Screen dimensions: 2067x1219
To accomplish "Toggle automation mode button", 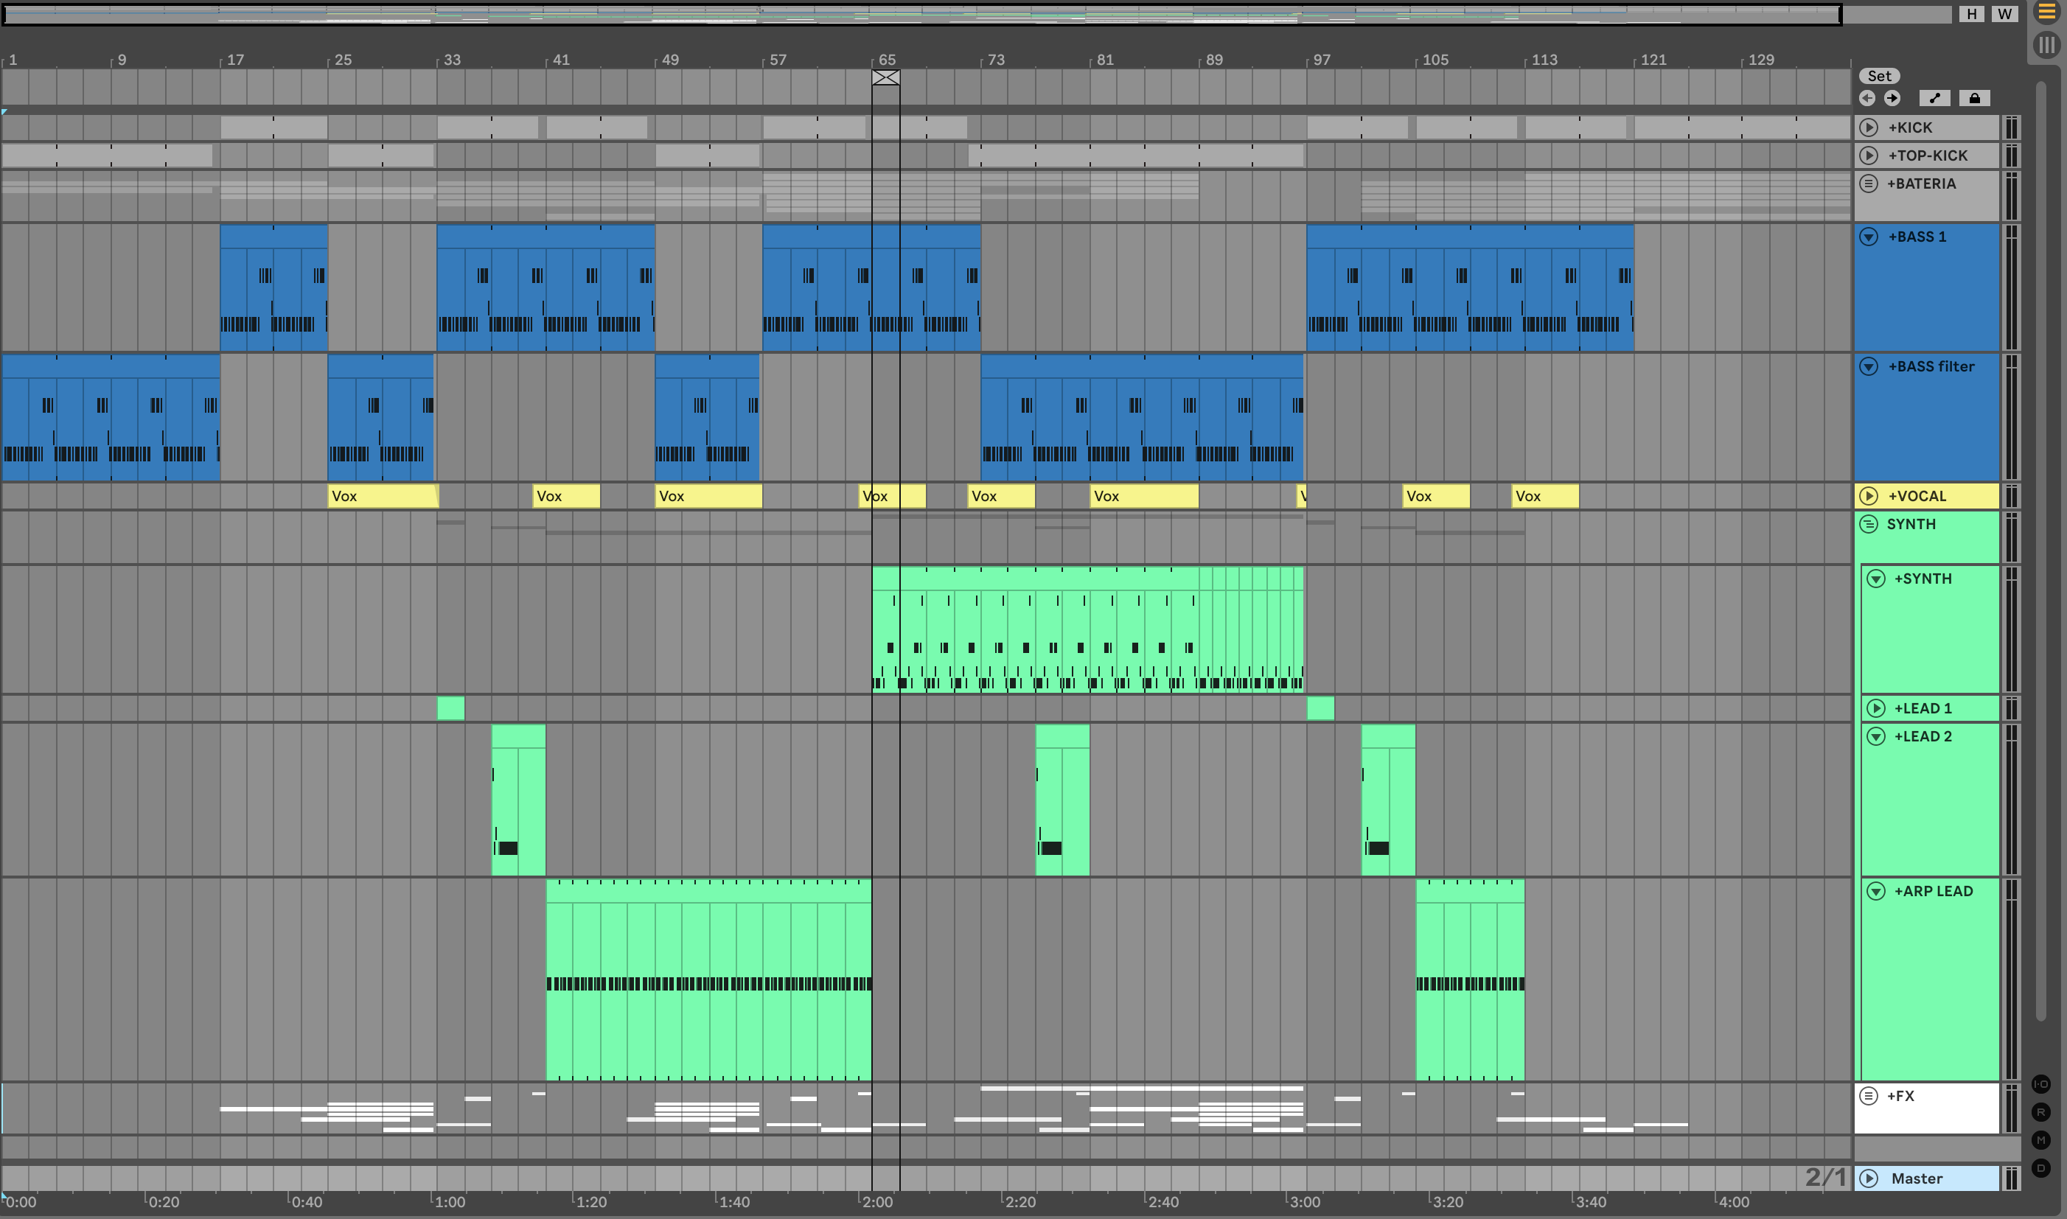I will tap(1935, 99).
